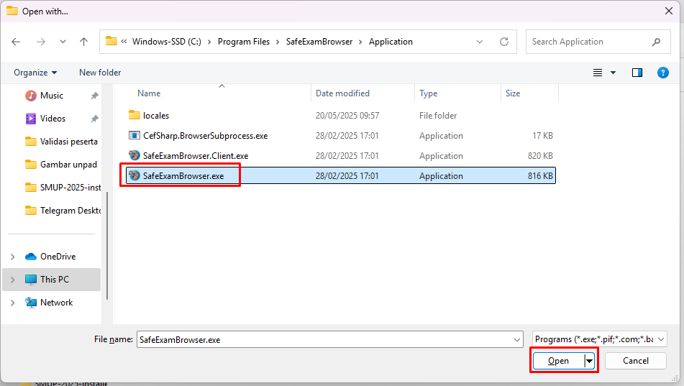Change the view layout icon
This screenshot has height=386, width=684.
pyautogui.click(x=598, y=73)
